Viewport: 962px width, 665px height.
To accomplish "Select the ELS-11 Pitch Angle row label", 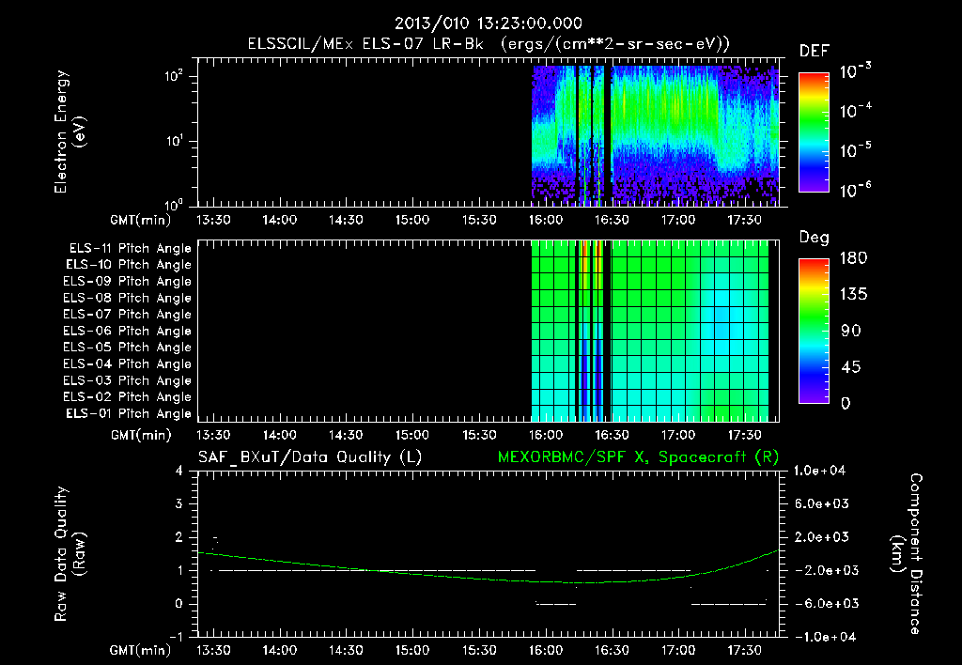I will (130, 249).
